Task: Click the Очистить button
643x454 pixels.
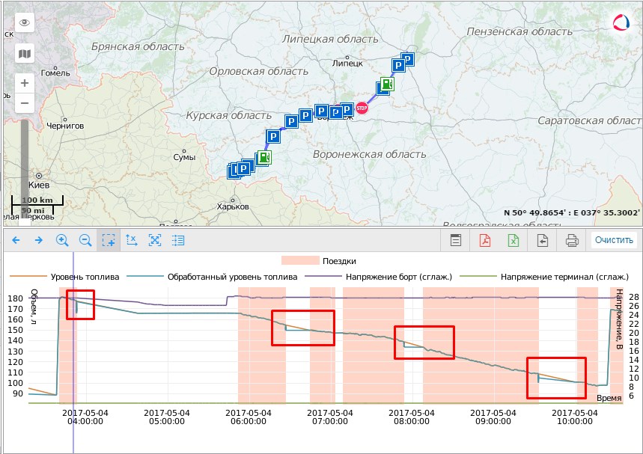Action: [614, 240]
